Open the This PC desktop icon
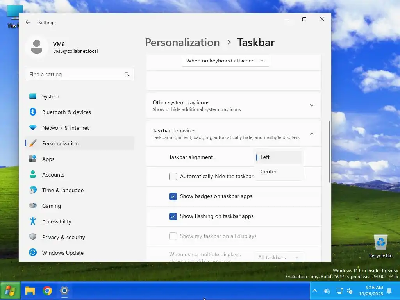400x300 pixels. click(13, 16)
